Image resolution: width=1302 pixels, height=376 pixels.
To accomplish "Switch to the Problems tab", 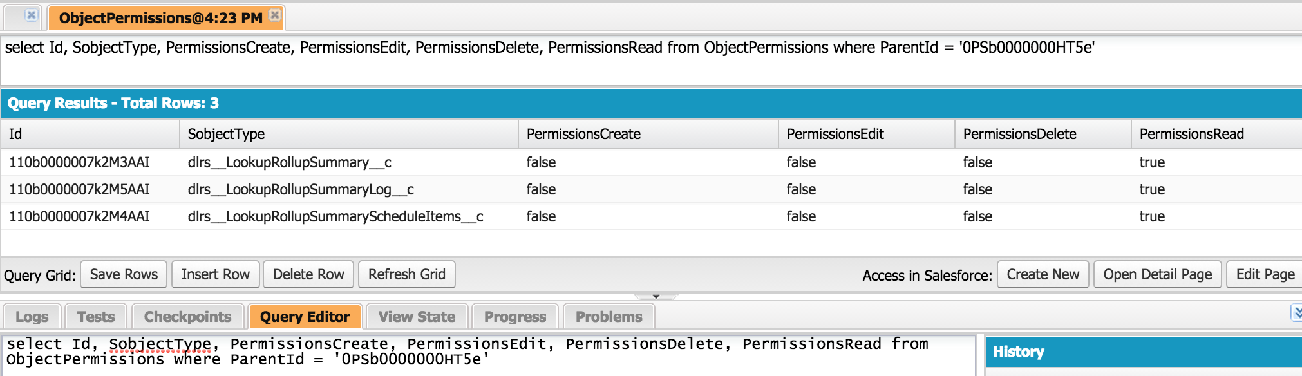I will coord(609,317).
